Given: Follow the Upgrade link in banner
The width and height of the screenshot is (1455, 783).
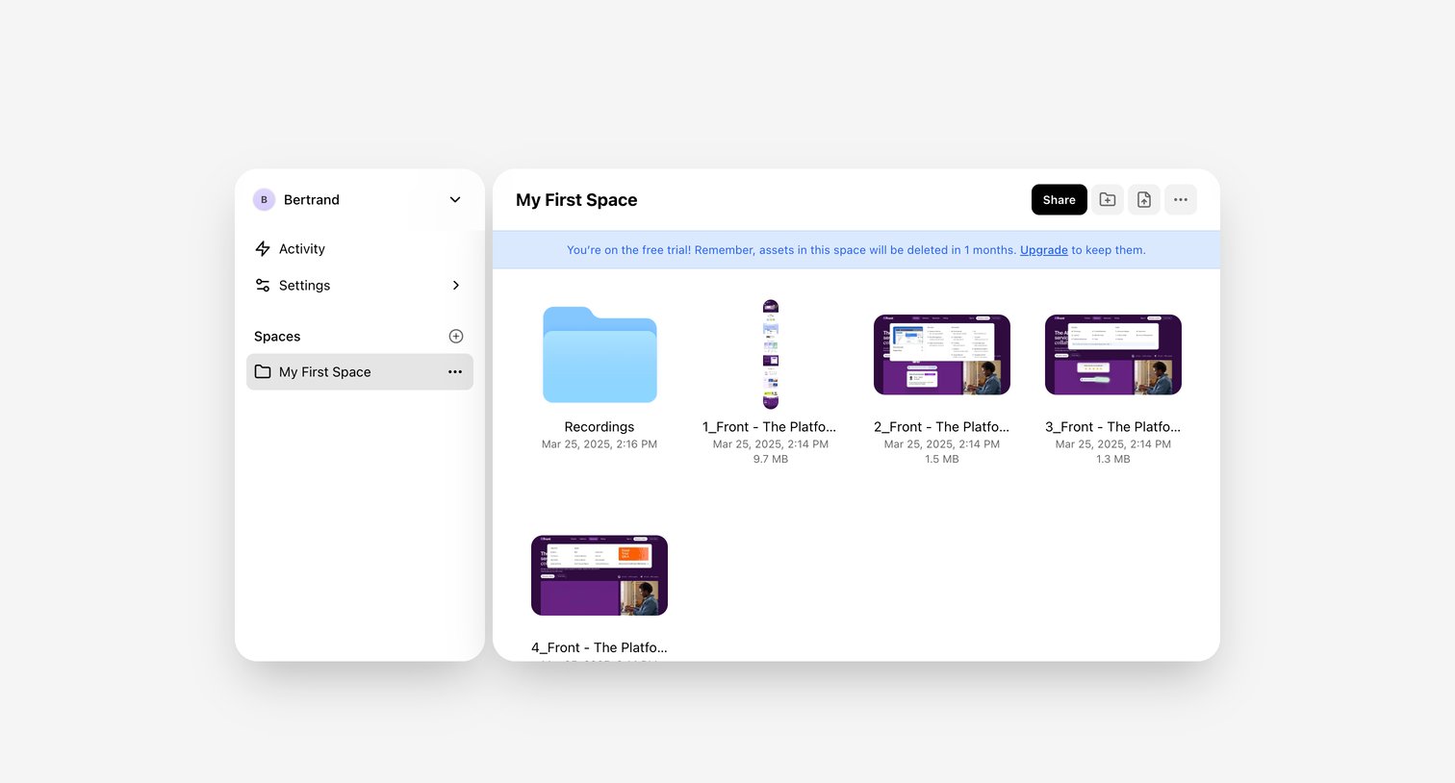Looking at the screenshot, I should [x=1044, y=250].
